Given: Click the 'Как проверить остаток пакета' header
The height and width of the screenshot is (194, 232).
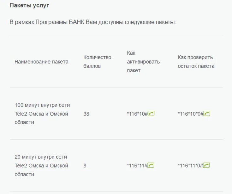Looking at the screenshot, I should 196,62.
